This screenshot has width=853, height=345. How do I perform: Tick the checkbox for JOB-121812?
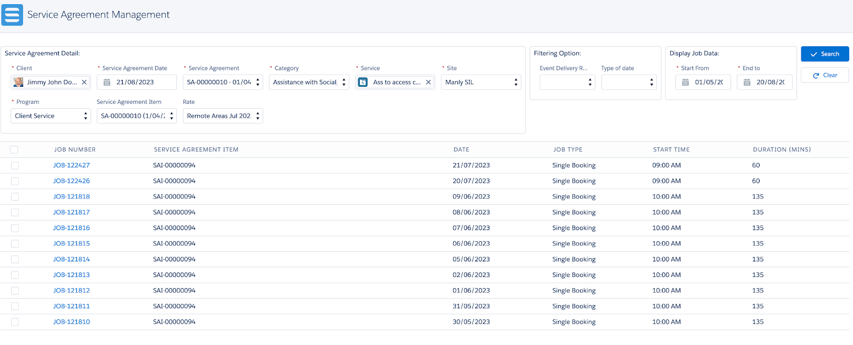[x=15, y=291]
